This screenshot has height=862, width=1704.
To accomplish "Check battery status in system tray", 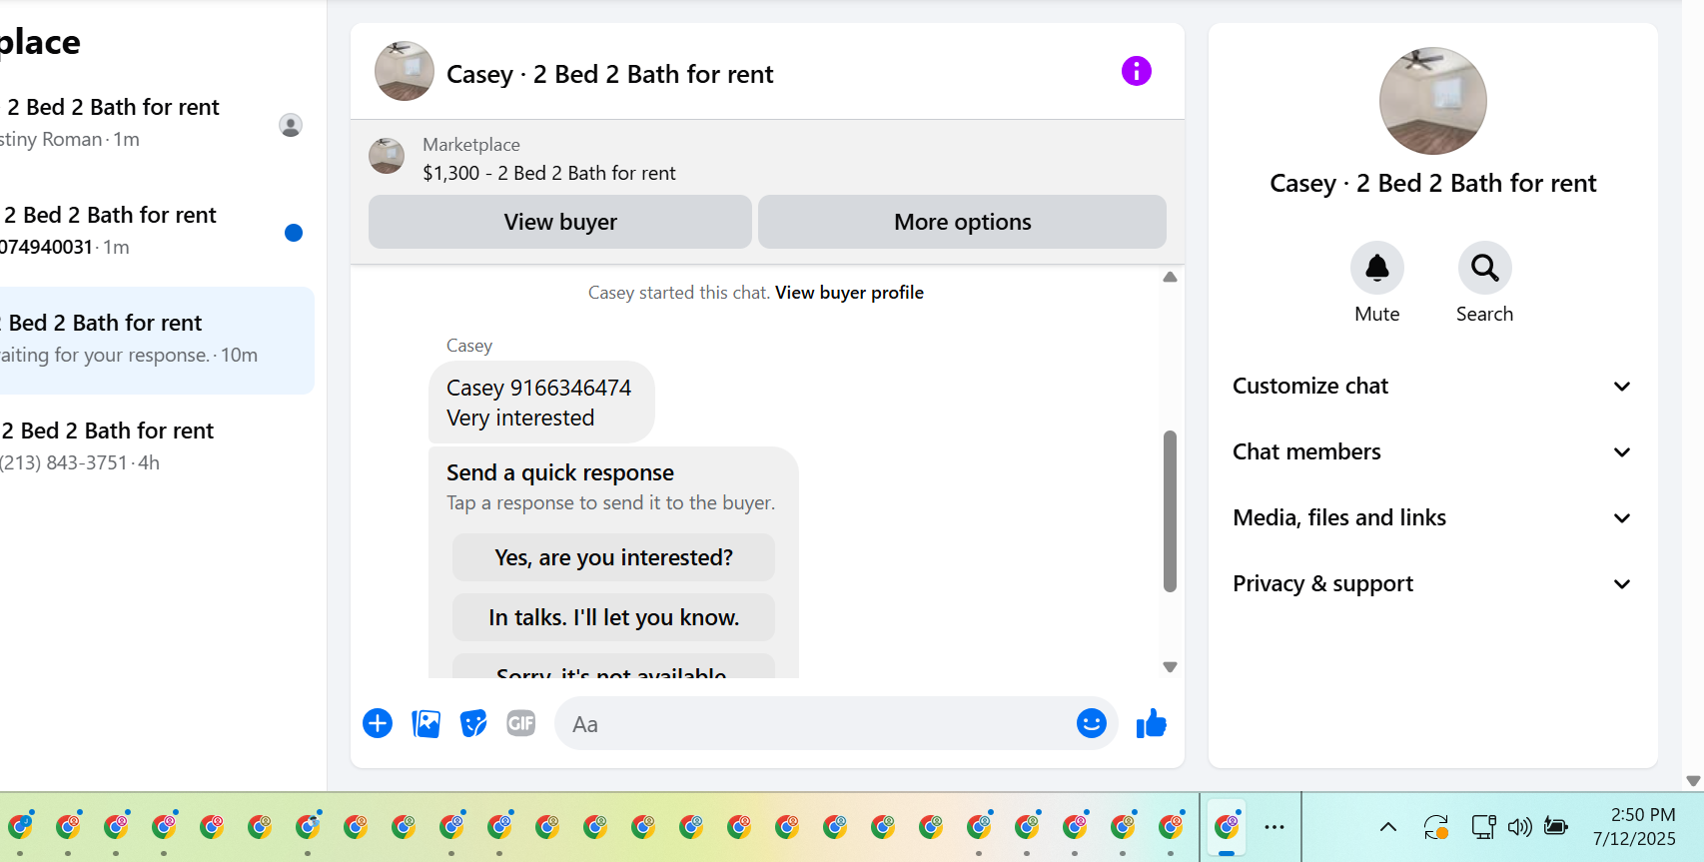I will 1556,826.
